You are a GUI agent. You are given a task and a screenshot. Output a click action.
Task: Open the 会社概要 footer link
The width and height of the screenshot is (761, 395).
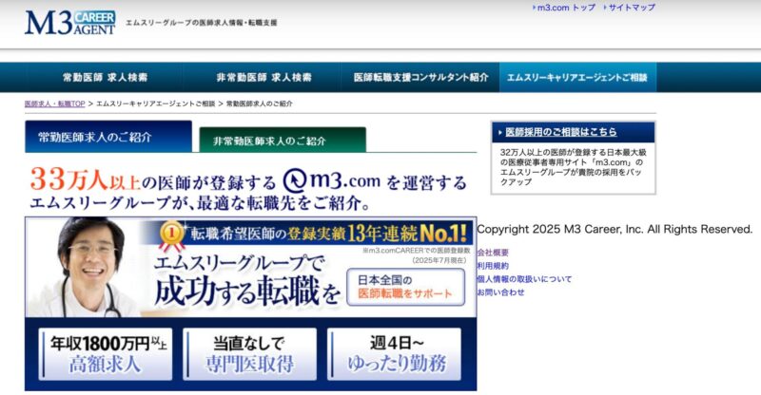[493, 253]
